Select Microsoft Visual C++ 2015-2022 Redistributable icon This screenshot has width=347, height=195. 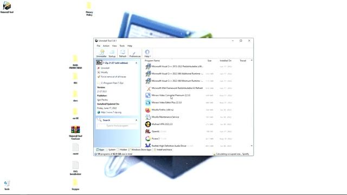pos(148,67)
